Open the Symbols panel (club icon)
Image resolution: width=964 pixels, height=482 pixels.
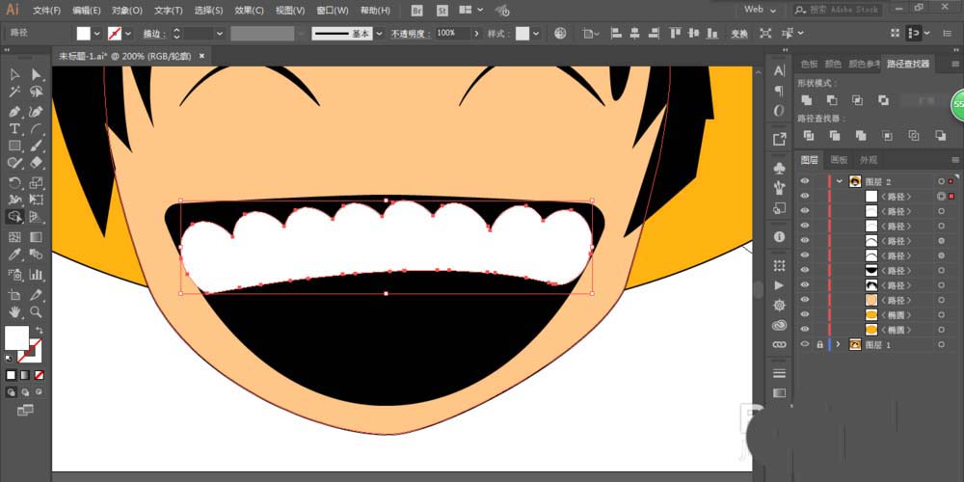coord(779,168)
